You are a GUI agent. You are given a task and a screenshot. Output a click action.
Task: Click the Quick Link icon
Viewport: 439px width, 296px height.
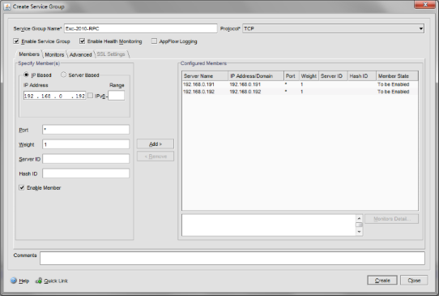39,281
